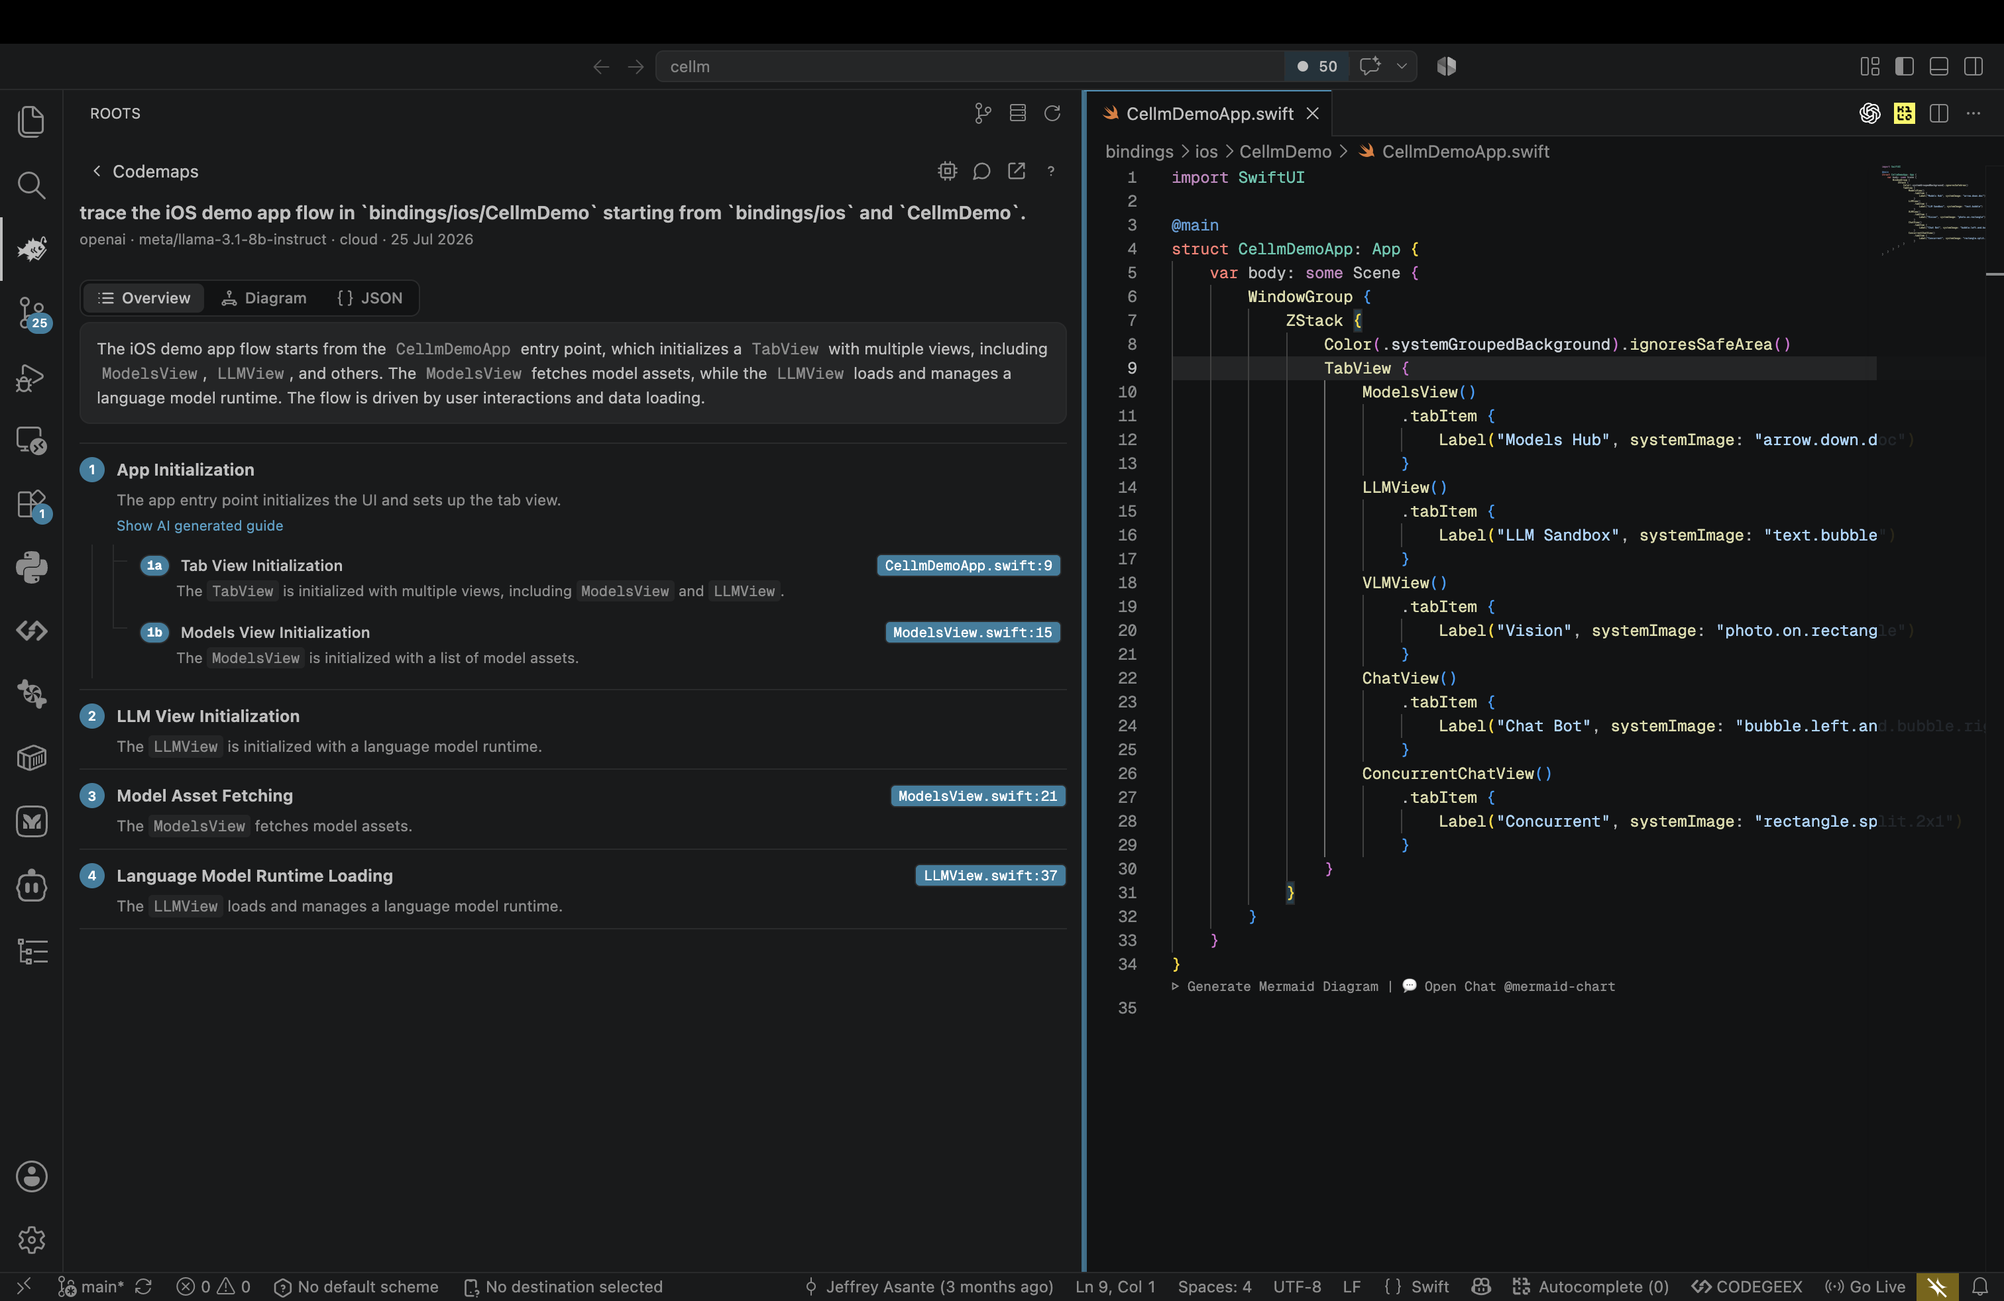2004x1301 pixels.
Task: Open the Explorer files icon
Action: click(31, 121)
